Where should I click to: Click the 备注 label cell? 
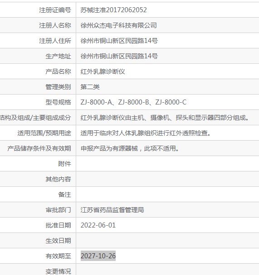(38, 194)
